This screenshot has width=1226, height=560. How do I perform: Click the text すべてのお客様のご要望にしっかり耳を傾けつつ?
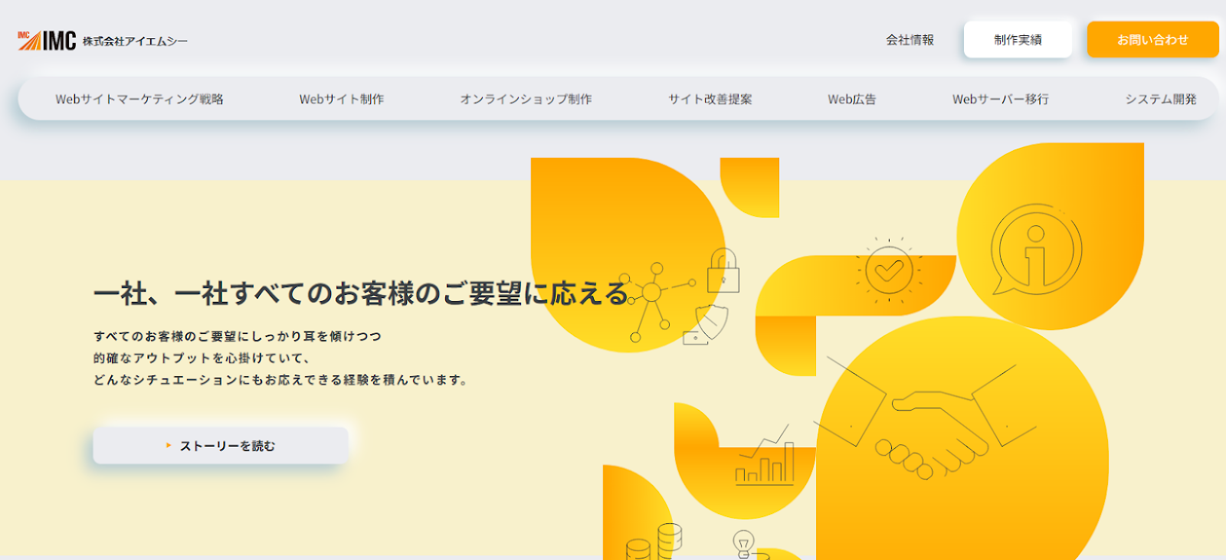pyautogui.click(x=238, y=336)
